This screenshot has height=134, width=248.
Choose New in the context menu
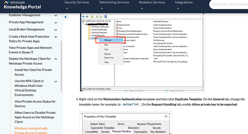[111, 45]
